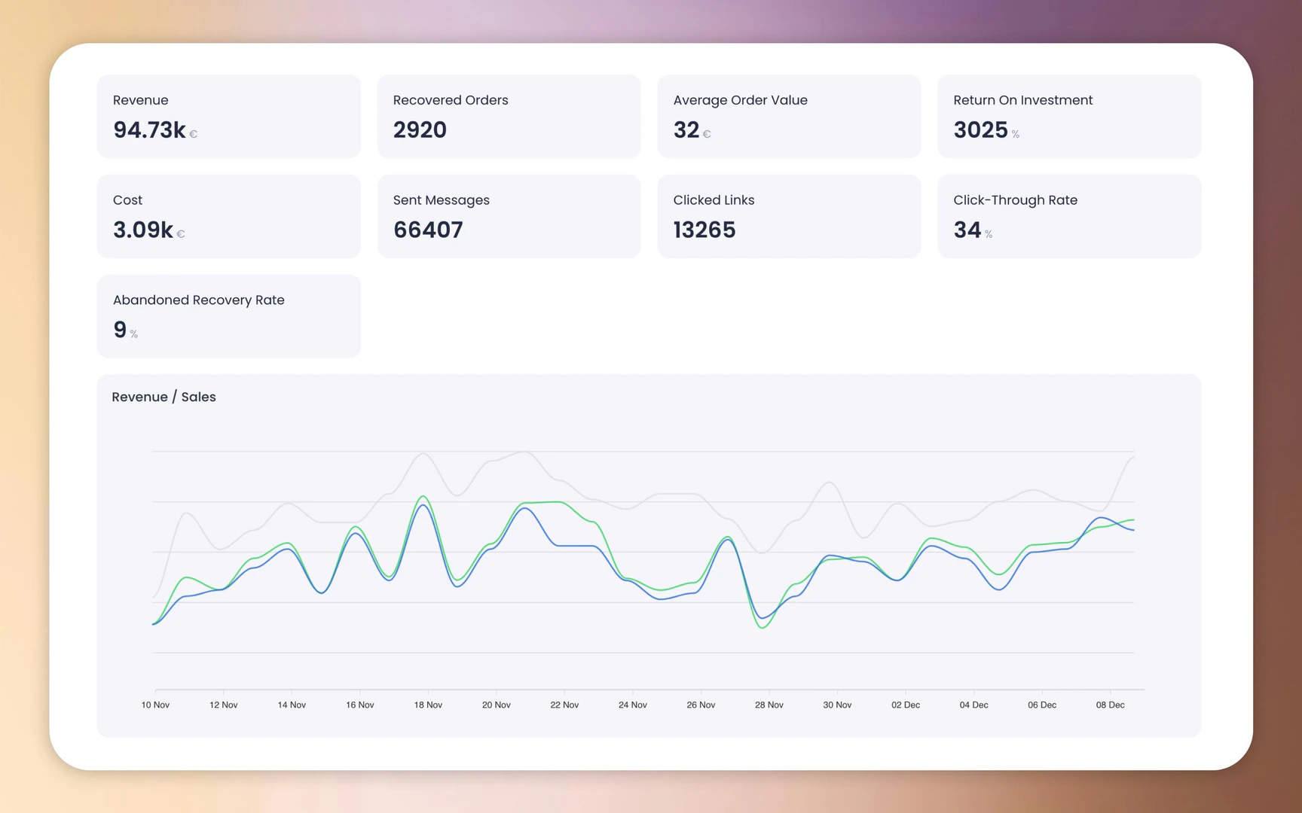Select the Abandoned Recovery Rate card

point(228,316)
